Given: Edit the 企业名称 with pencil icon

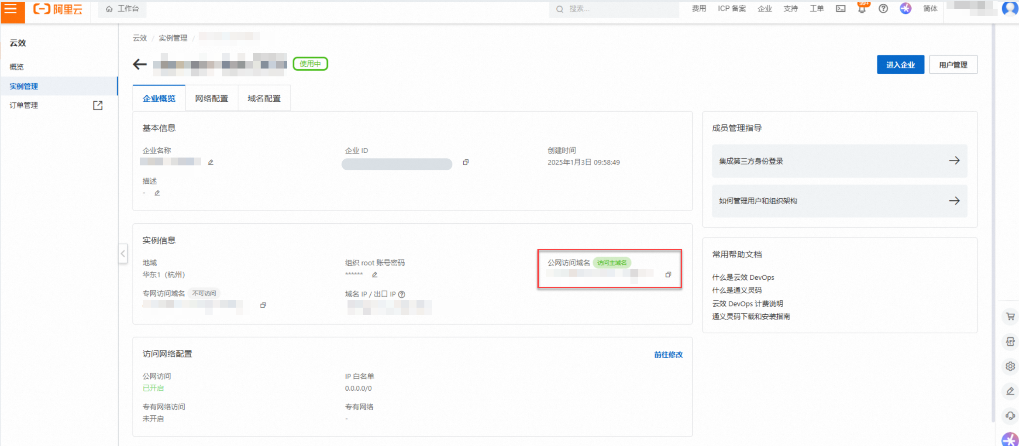Looking at the screenshot, I should [211, 162].
